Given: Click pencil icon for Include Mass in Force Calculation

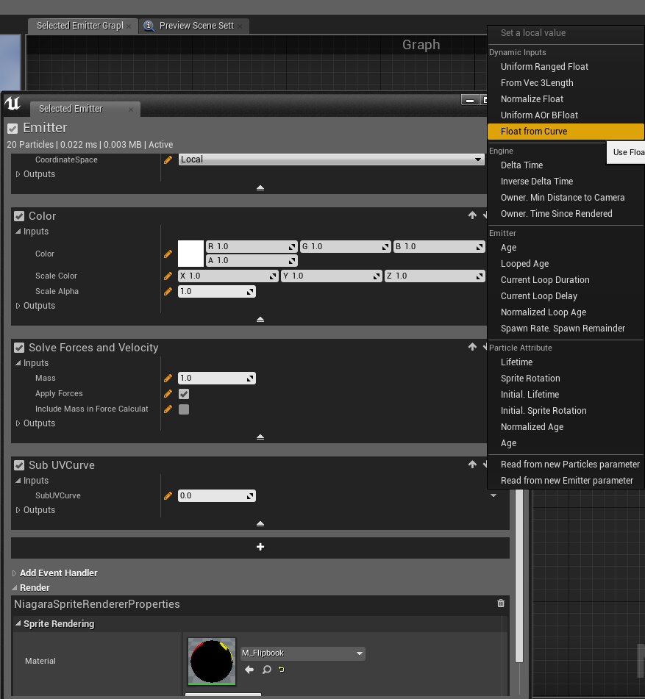Looking at the screenshot, I should tap(168, 409).
